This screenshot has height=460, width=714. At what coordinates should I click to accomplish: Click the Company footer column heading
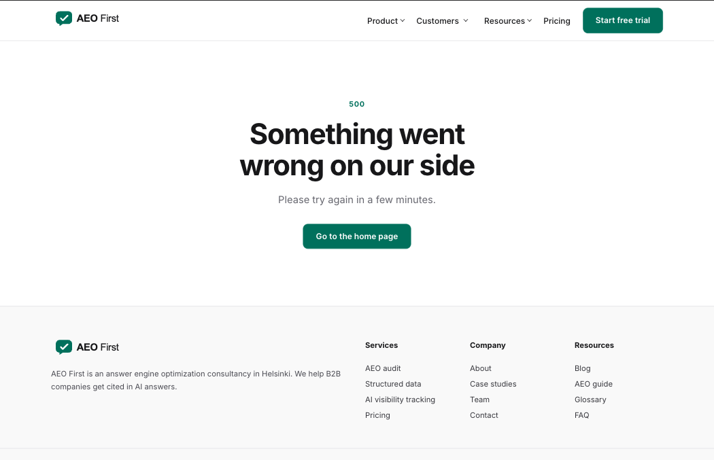click(x=488, y=345)
